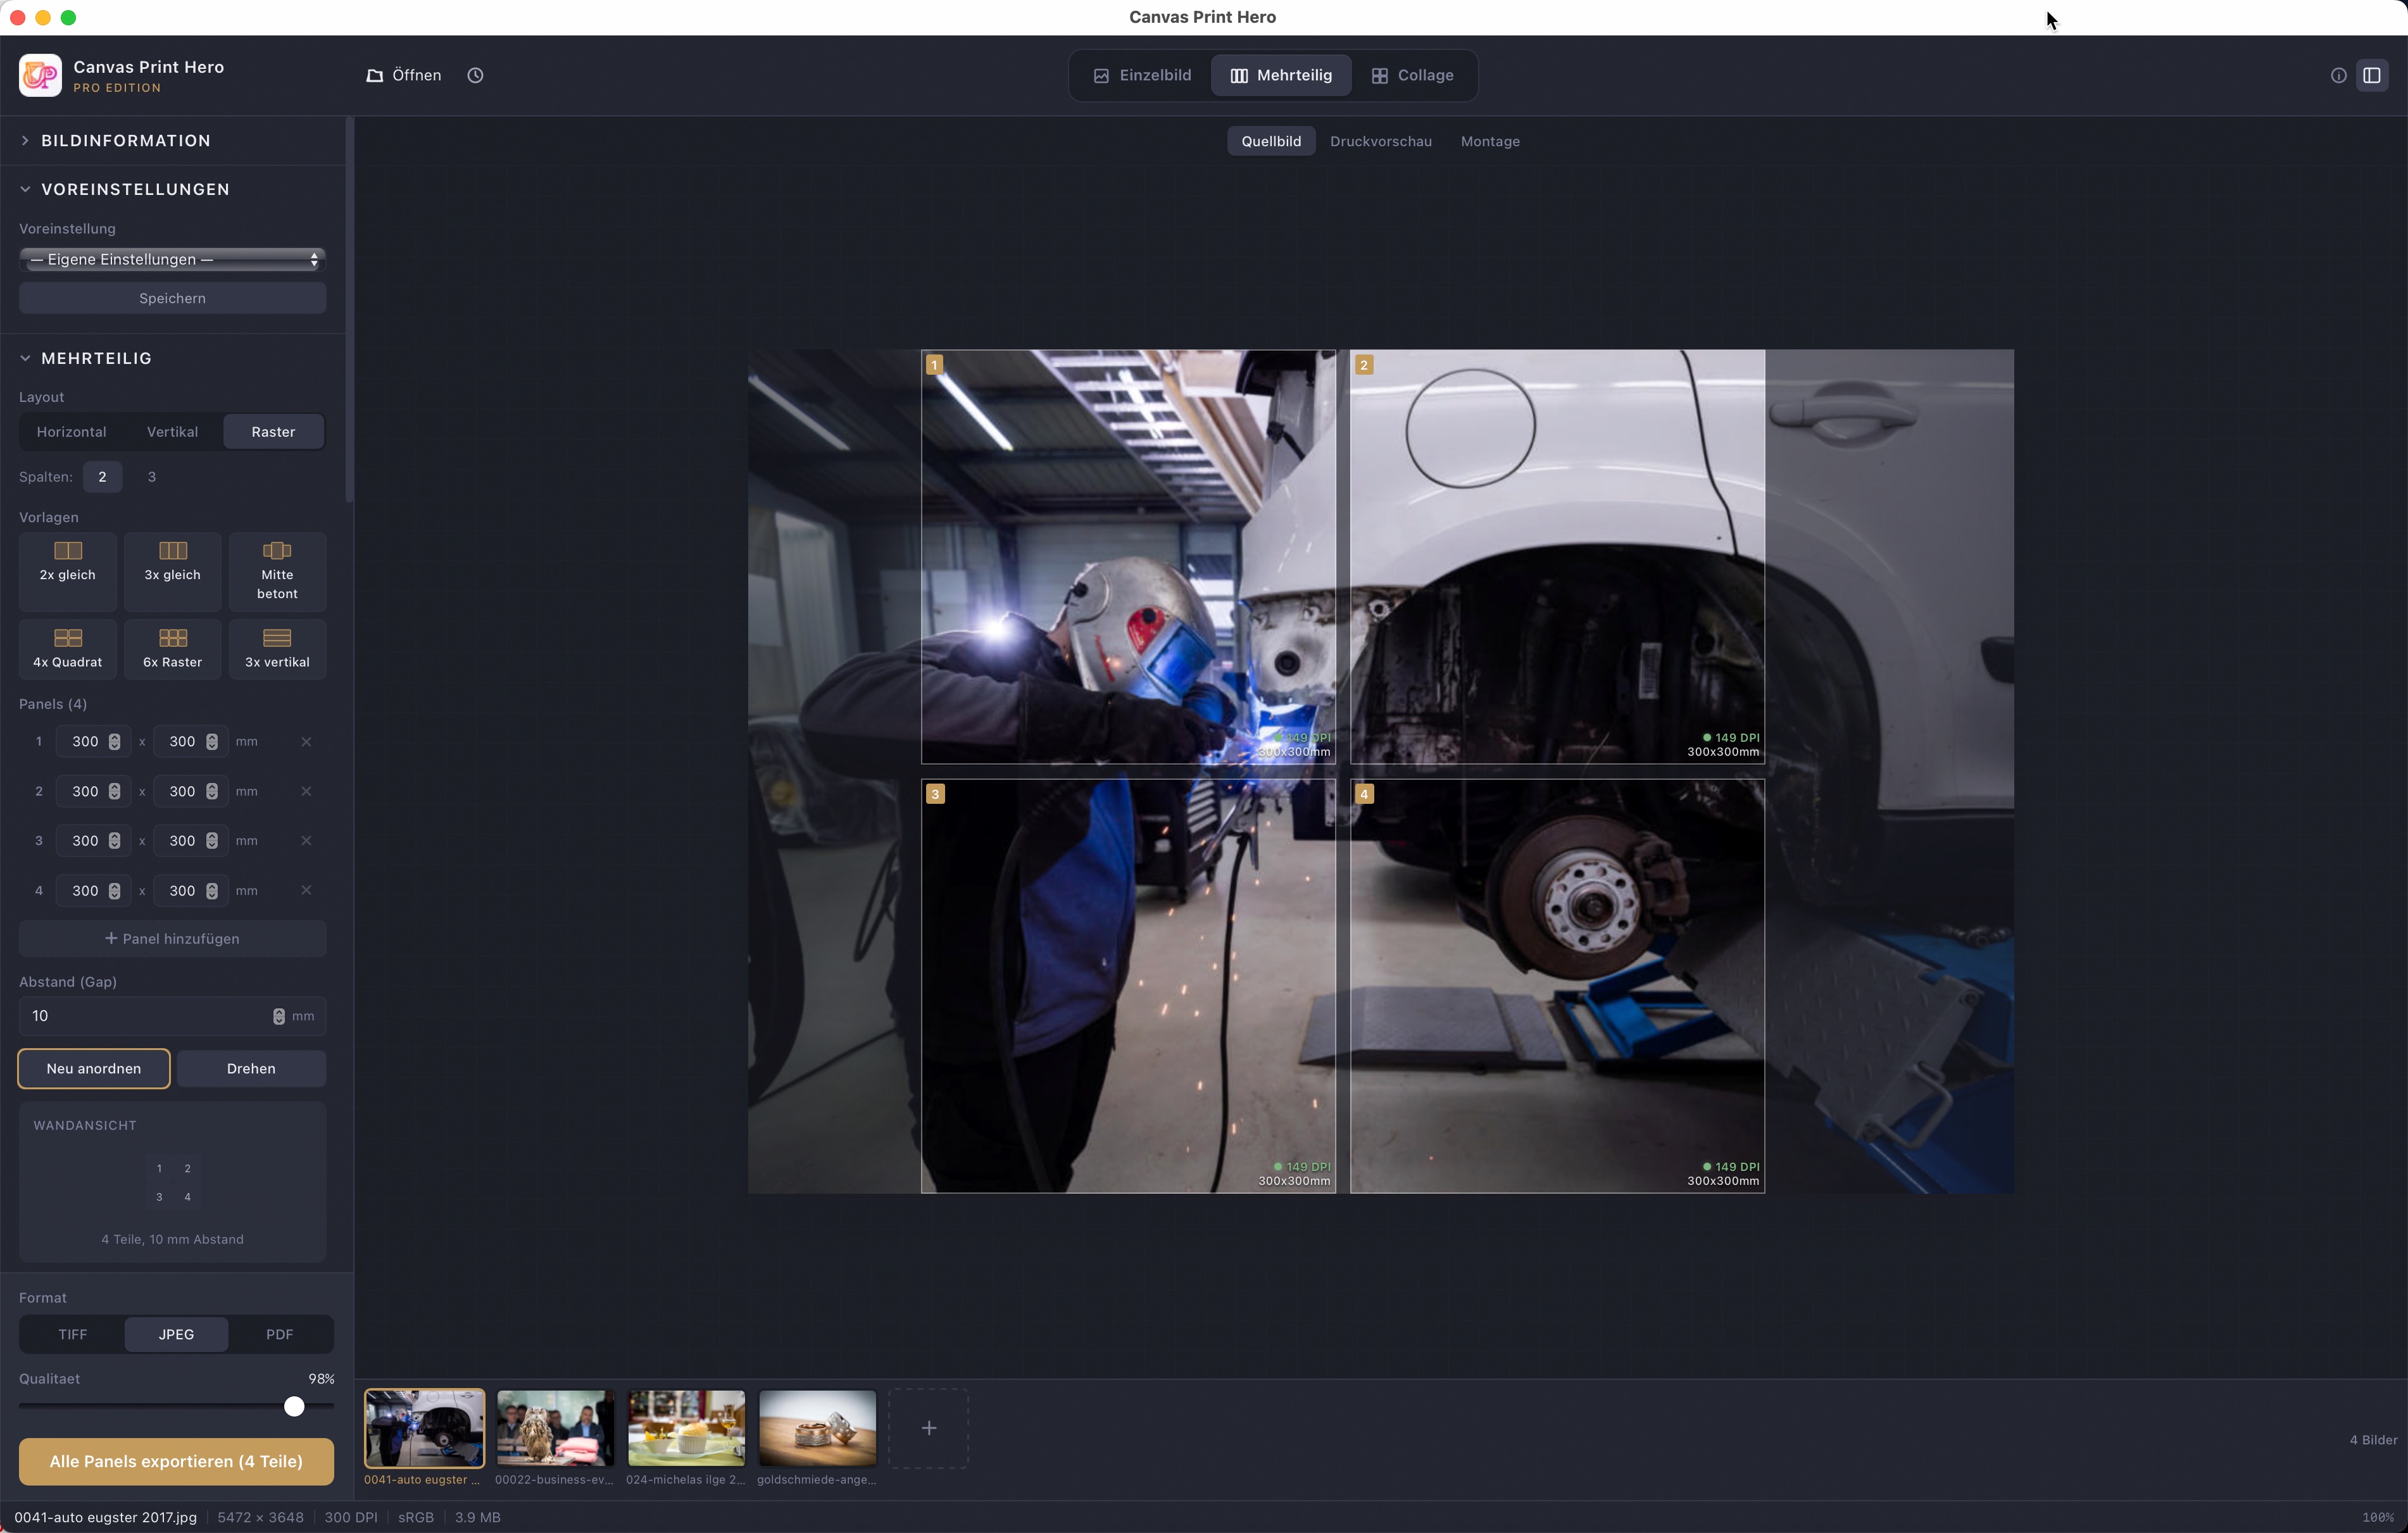
Task: Click Alle Panels exportieren button
Action: [176, 1461]
